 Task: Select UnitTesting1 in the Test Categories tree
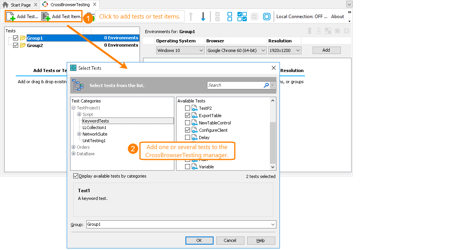click(x=94, y=141)
